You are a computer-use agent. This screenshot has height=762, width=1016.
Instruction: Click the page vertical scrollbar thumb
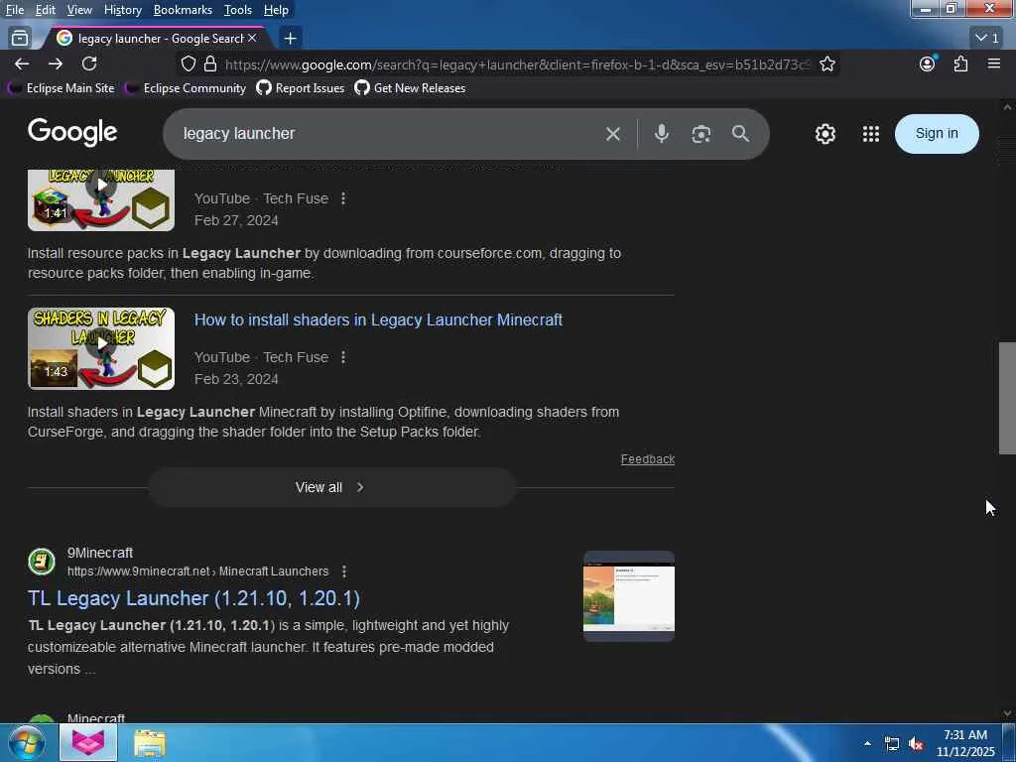point(1007,398)
